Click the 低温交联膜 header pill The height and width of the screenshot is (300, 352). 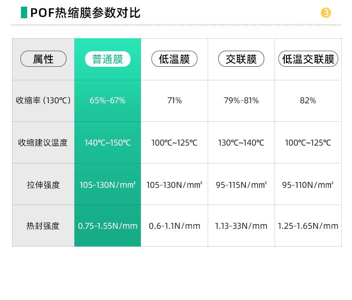pos(308,59)
